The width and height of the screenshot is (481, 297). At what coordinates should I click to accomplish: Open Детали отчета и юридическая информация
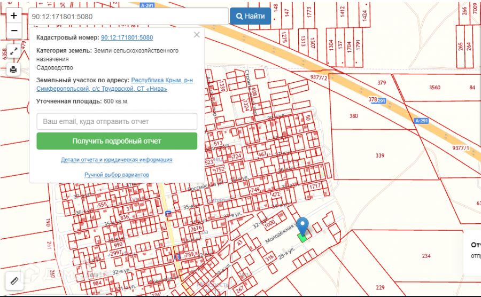point(117,160)
